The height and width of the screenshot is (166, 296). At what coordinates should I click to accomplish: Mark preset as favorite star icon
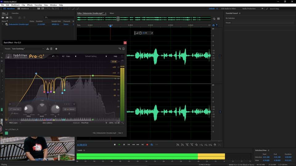(x=56, y=49)
